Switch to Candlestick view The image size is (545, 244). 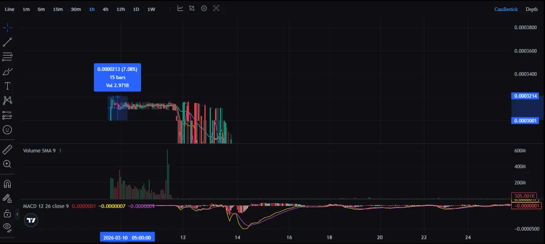pyautogui.click(x=506, y=10)
